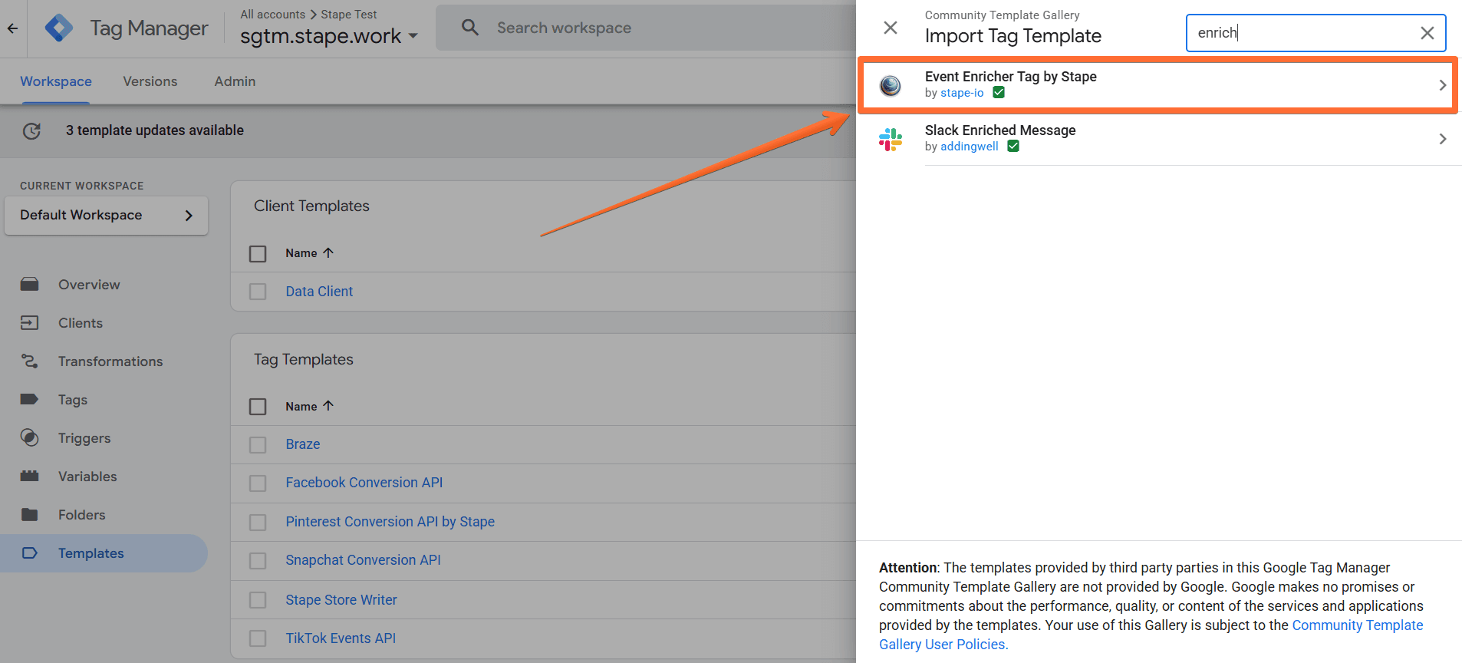Click the Templates sidebar icon
This screenshot has width=1462, height=663.
pyautogui.click(x=30, y=553)
